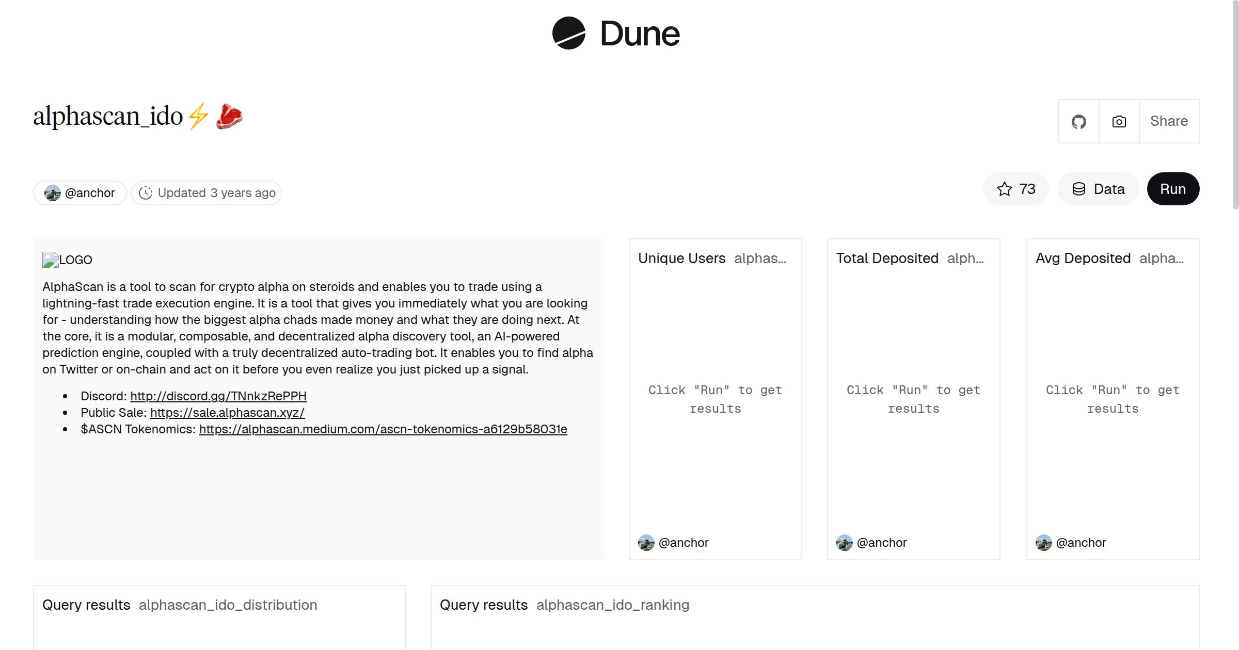This screenshot has width=1239, height=650.
Task: Open the Dune home via the logo icon
Action: [568, 34]
